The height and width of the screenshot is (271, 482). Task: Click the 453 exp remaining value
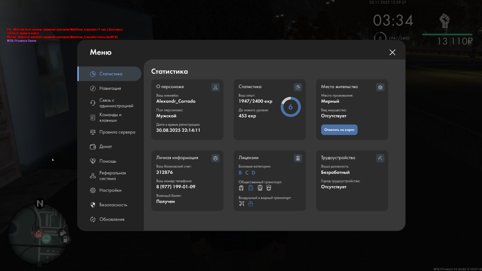247,116
